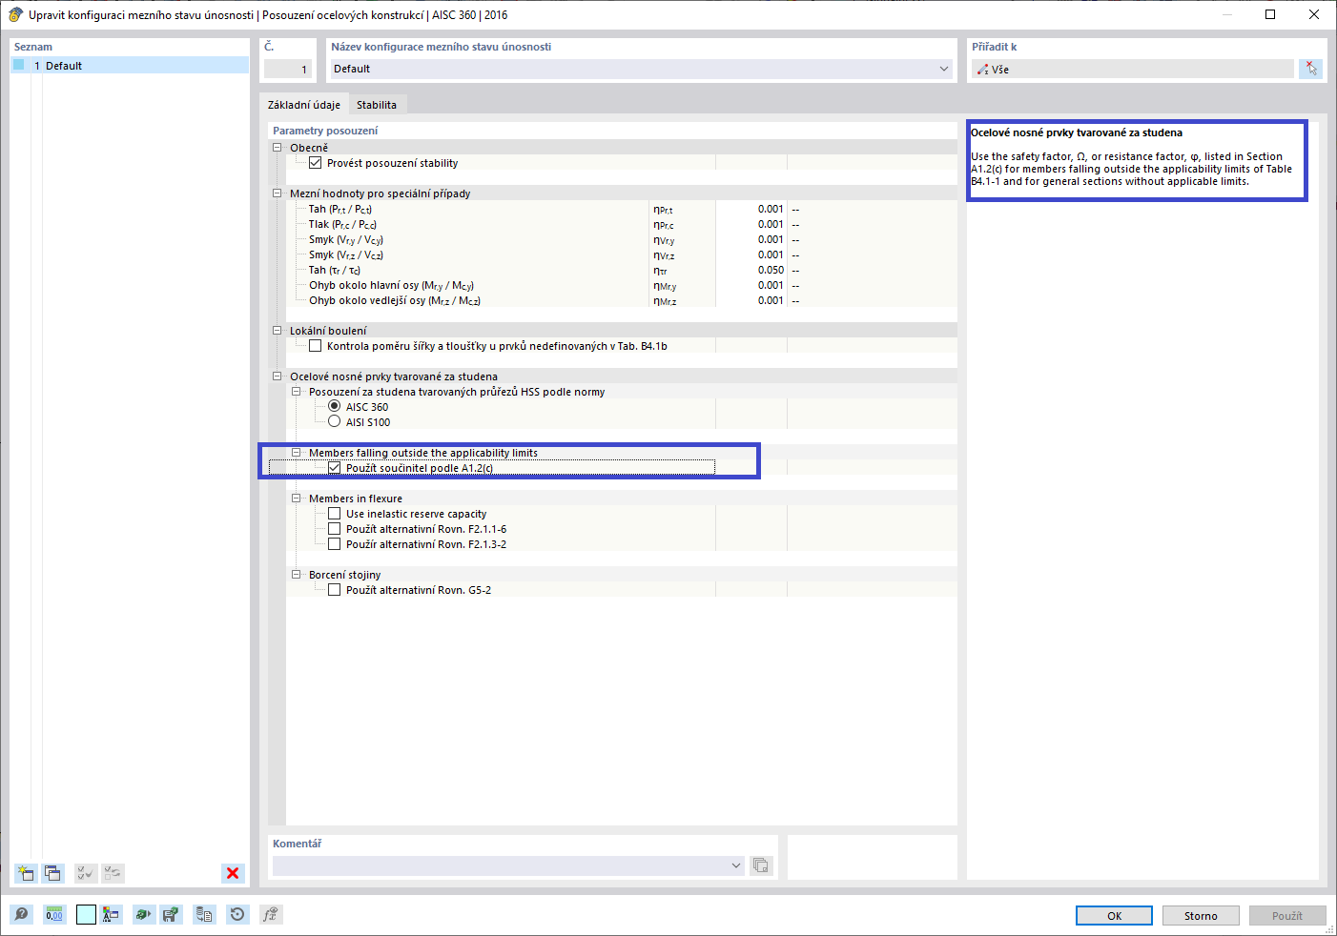Collapse 'Ocelové nosné prvky tvarované za studena'
Viewport: 1337px width, 936px height.
click(x=278, y=376)
